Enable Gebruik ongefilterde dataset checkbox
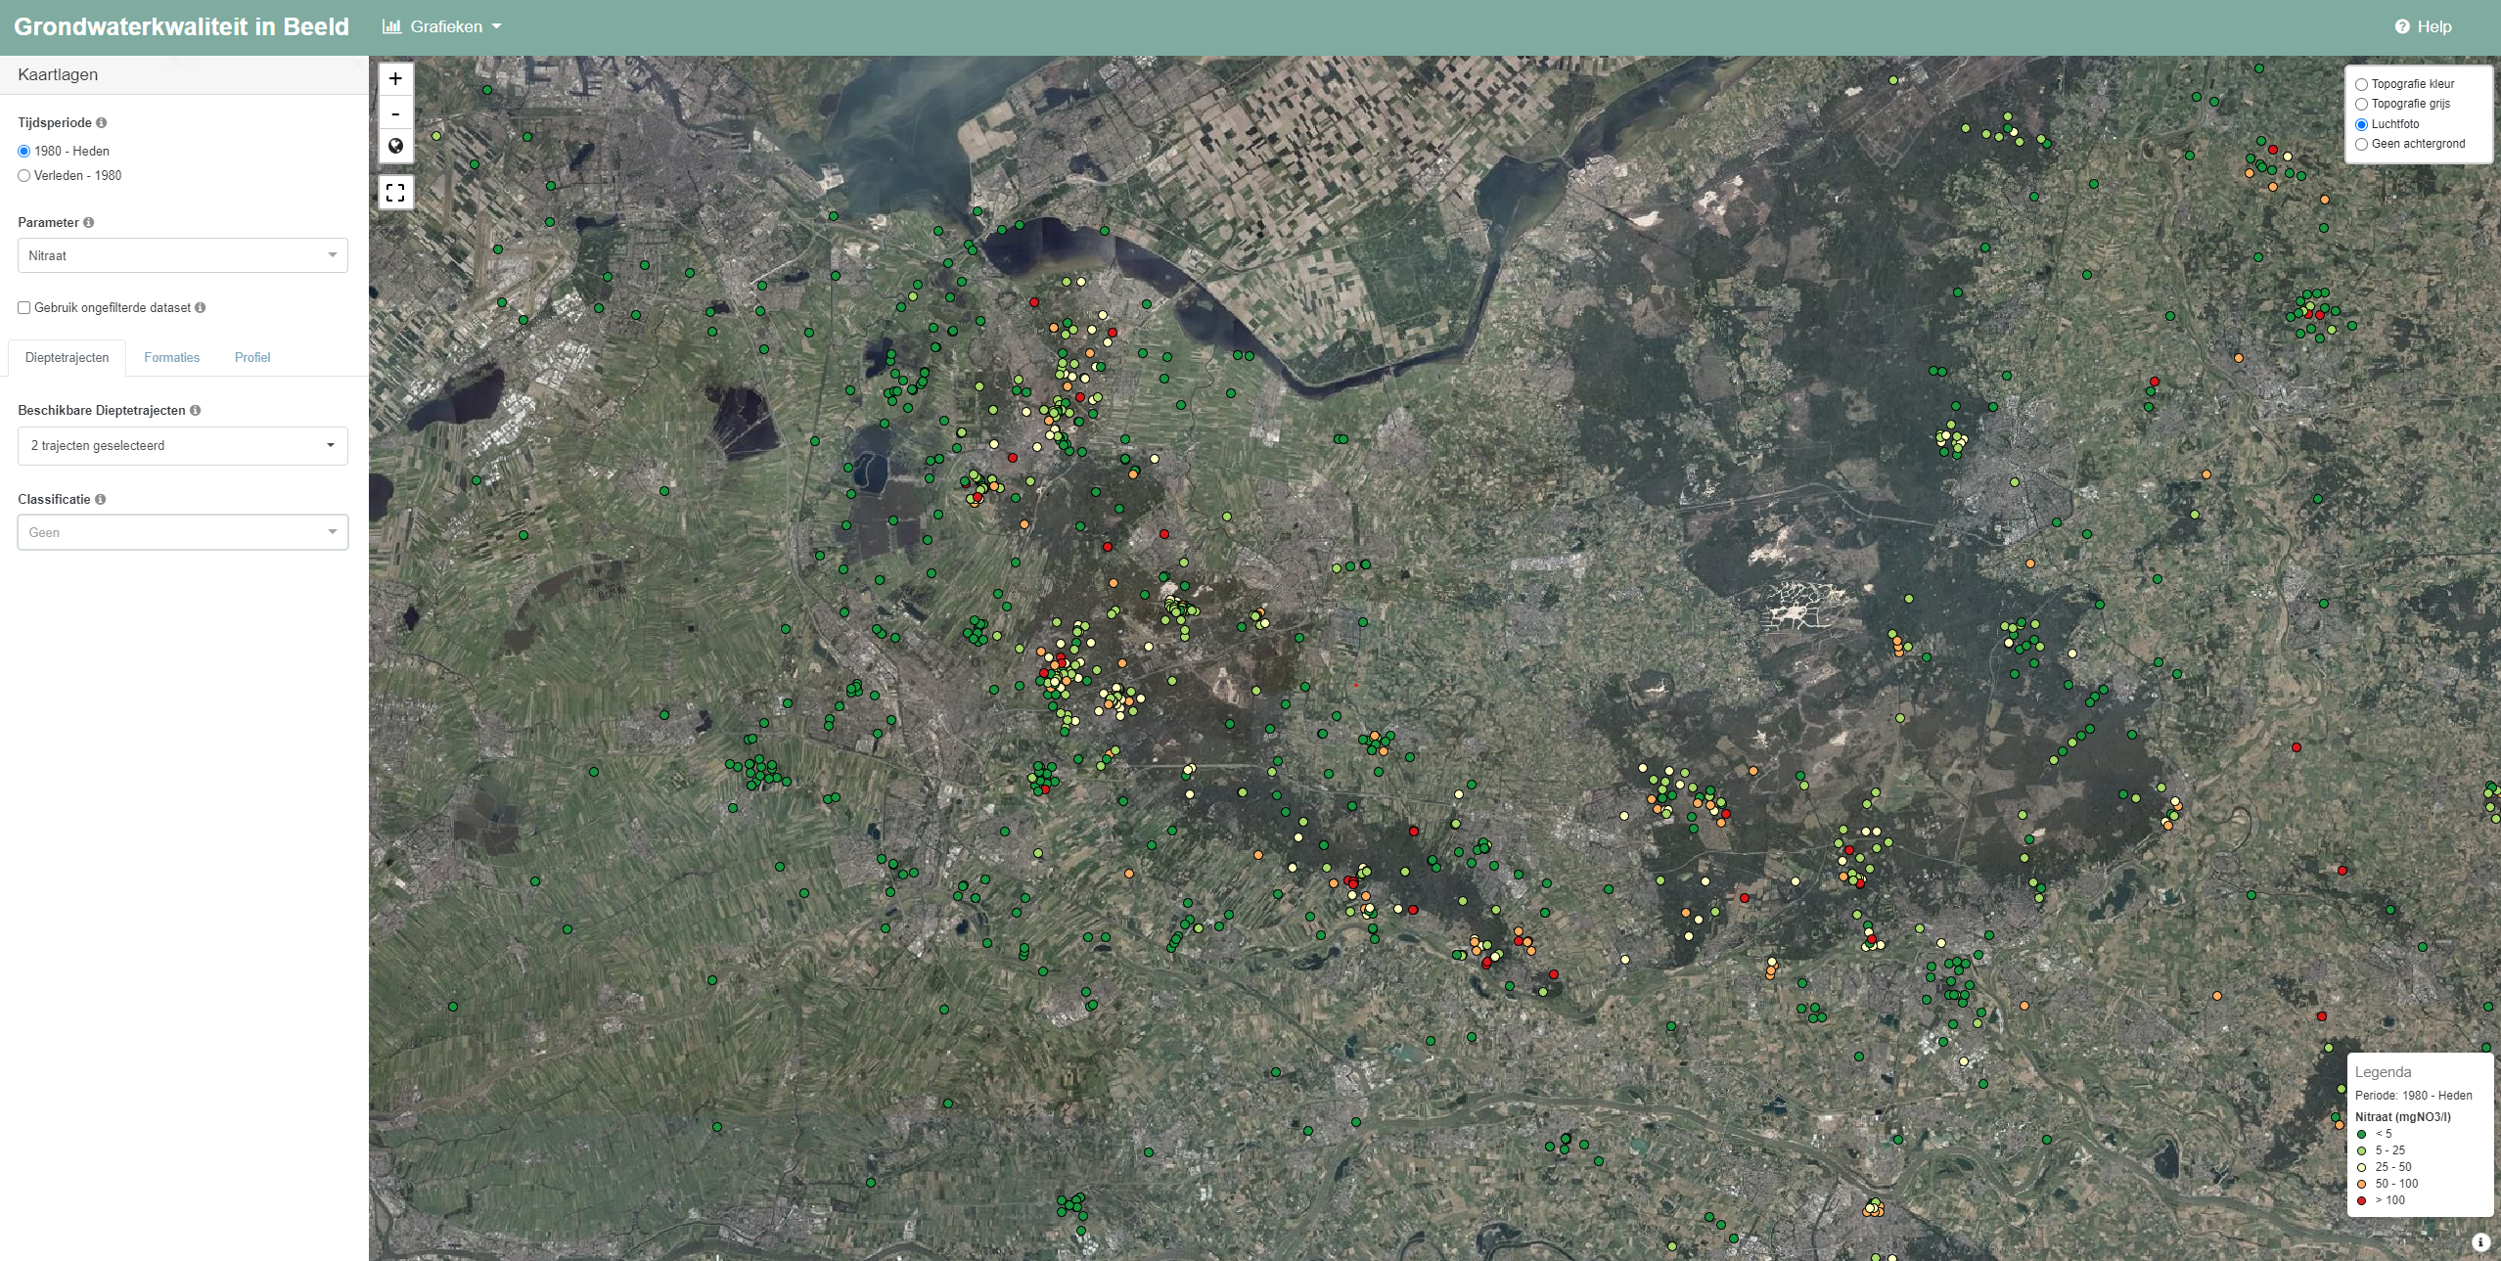 coord(24,308)
